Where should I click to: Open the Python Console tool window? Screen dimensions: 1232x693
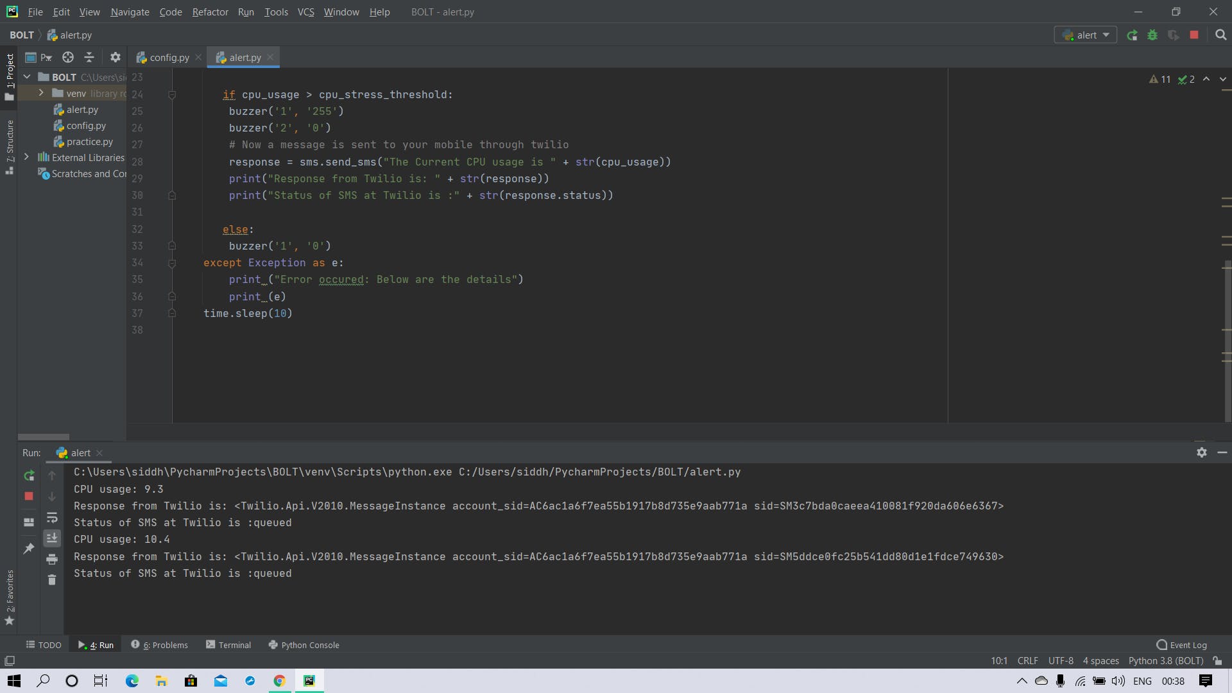coord(304,645)
